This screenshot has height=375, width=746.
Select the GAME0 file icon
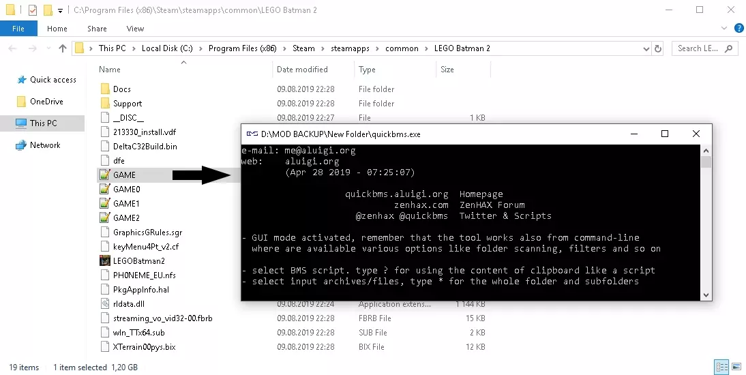point(105,189)
